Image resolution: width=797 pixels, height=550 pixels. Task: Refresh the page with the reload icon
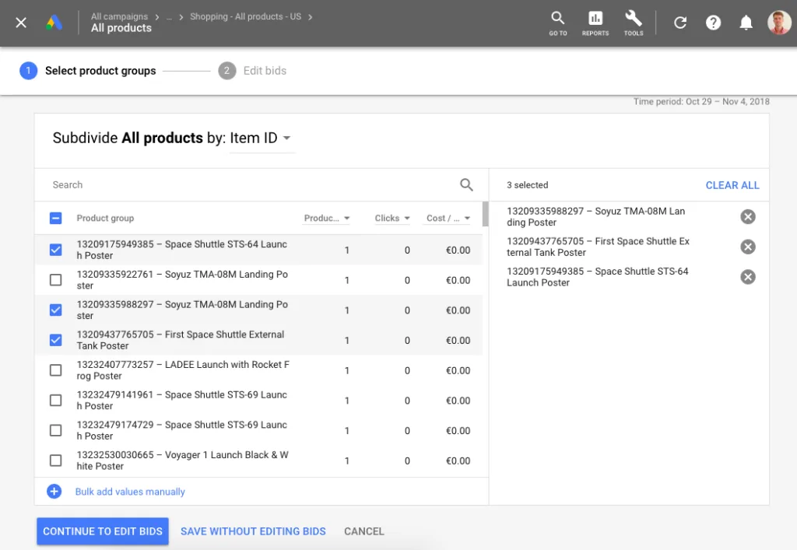(x=679, y=23)
